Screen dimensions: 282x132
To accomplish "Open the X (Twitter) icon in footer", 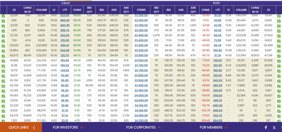I will 274,128.
